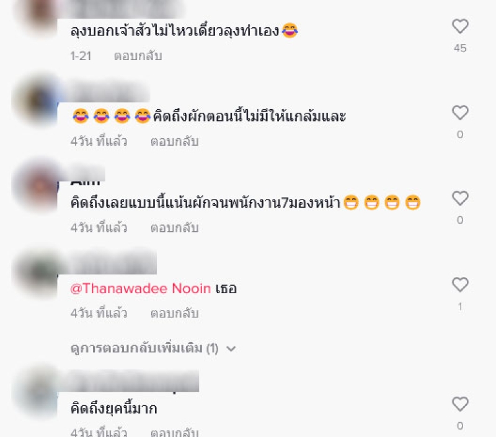Like the คิดถึงยุคนี้มาก comment
Viewport: 496px width, 437px height.
pyautogui.click(x=460, y=404)
